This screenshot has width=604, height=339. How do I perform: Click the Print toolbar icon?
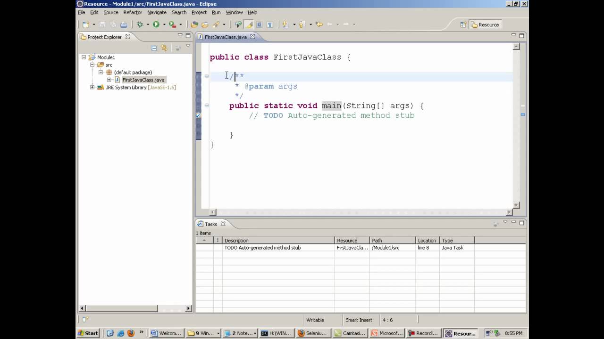[x=124, y=24]
